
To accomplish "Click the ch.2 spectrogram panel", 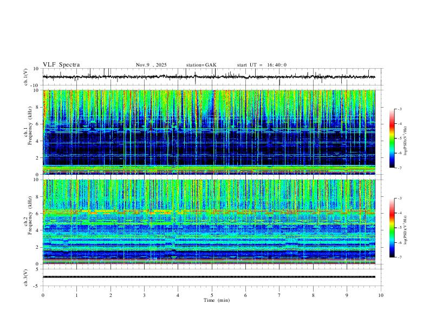I will pos(209,222).
